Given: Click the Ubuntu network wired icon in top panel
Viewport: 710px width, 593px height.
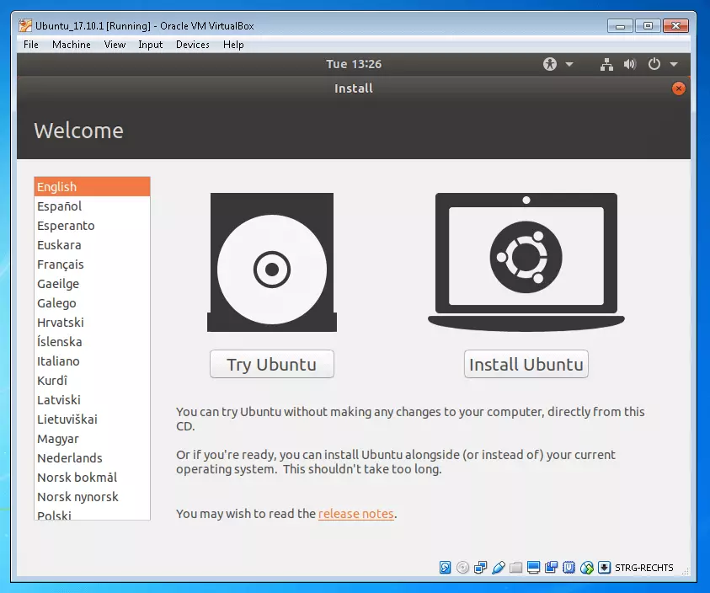Looking at the screenshot, I should click(606, 64).
